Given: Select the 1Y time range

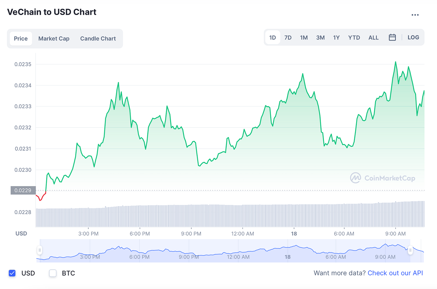Looking at the screenshot, I should (x=336, y=37).
